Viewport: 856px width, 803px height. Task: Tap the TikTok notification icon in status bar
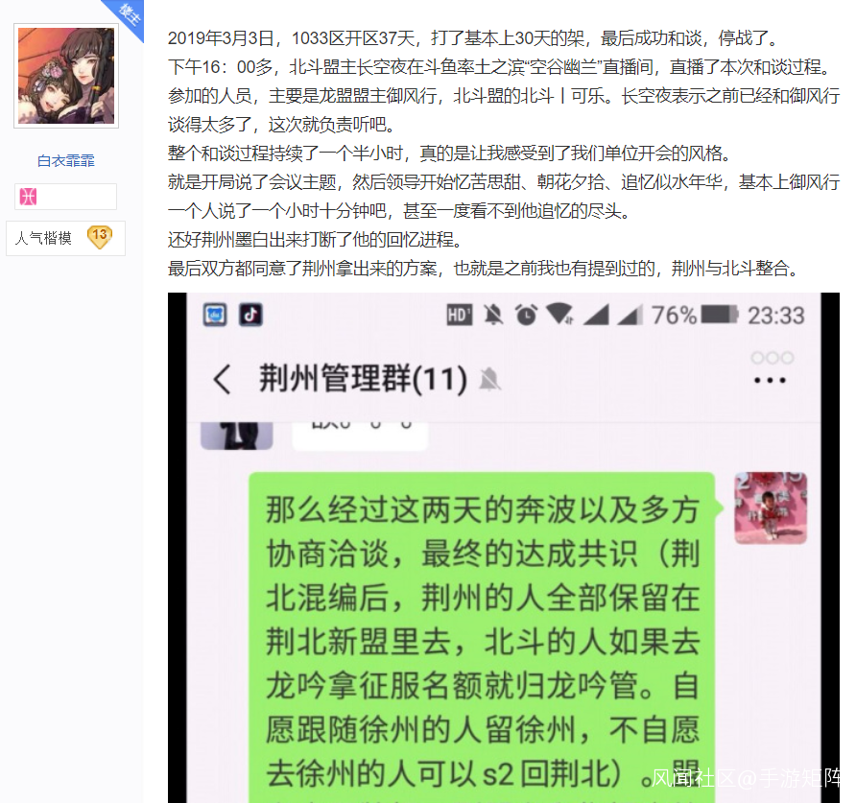pyautogui.click(x=250, y=315)
